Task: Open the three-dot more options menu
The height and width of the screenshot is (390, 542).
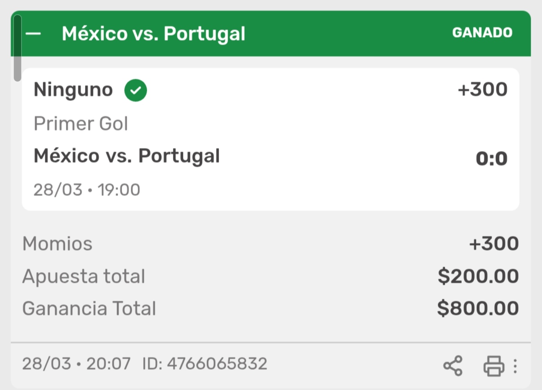Action: (515, 366)
